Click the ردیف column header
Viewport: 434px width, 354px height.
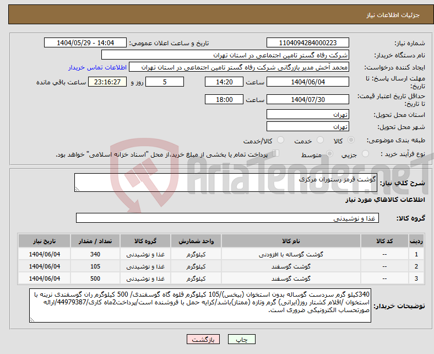point(416,241)
